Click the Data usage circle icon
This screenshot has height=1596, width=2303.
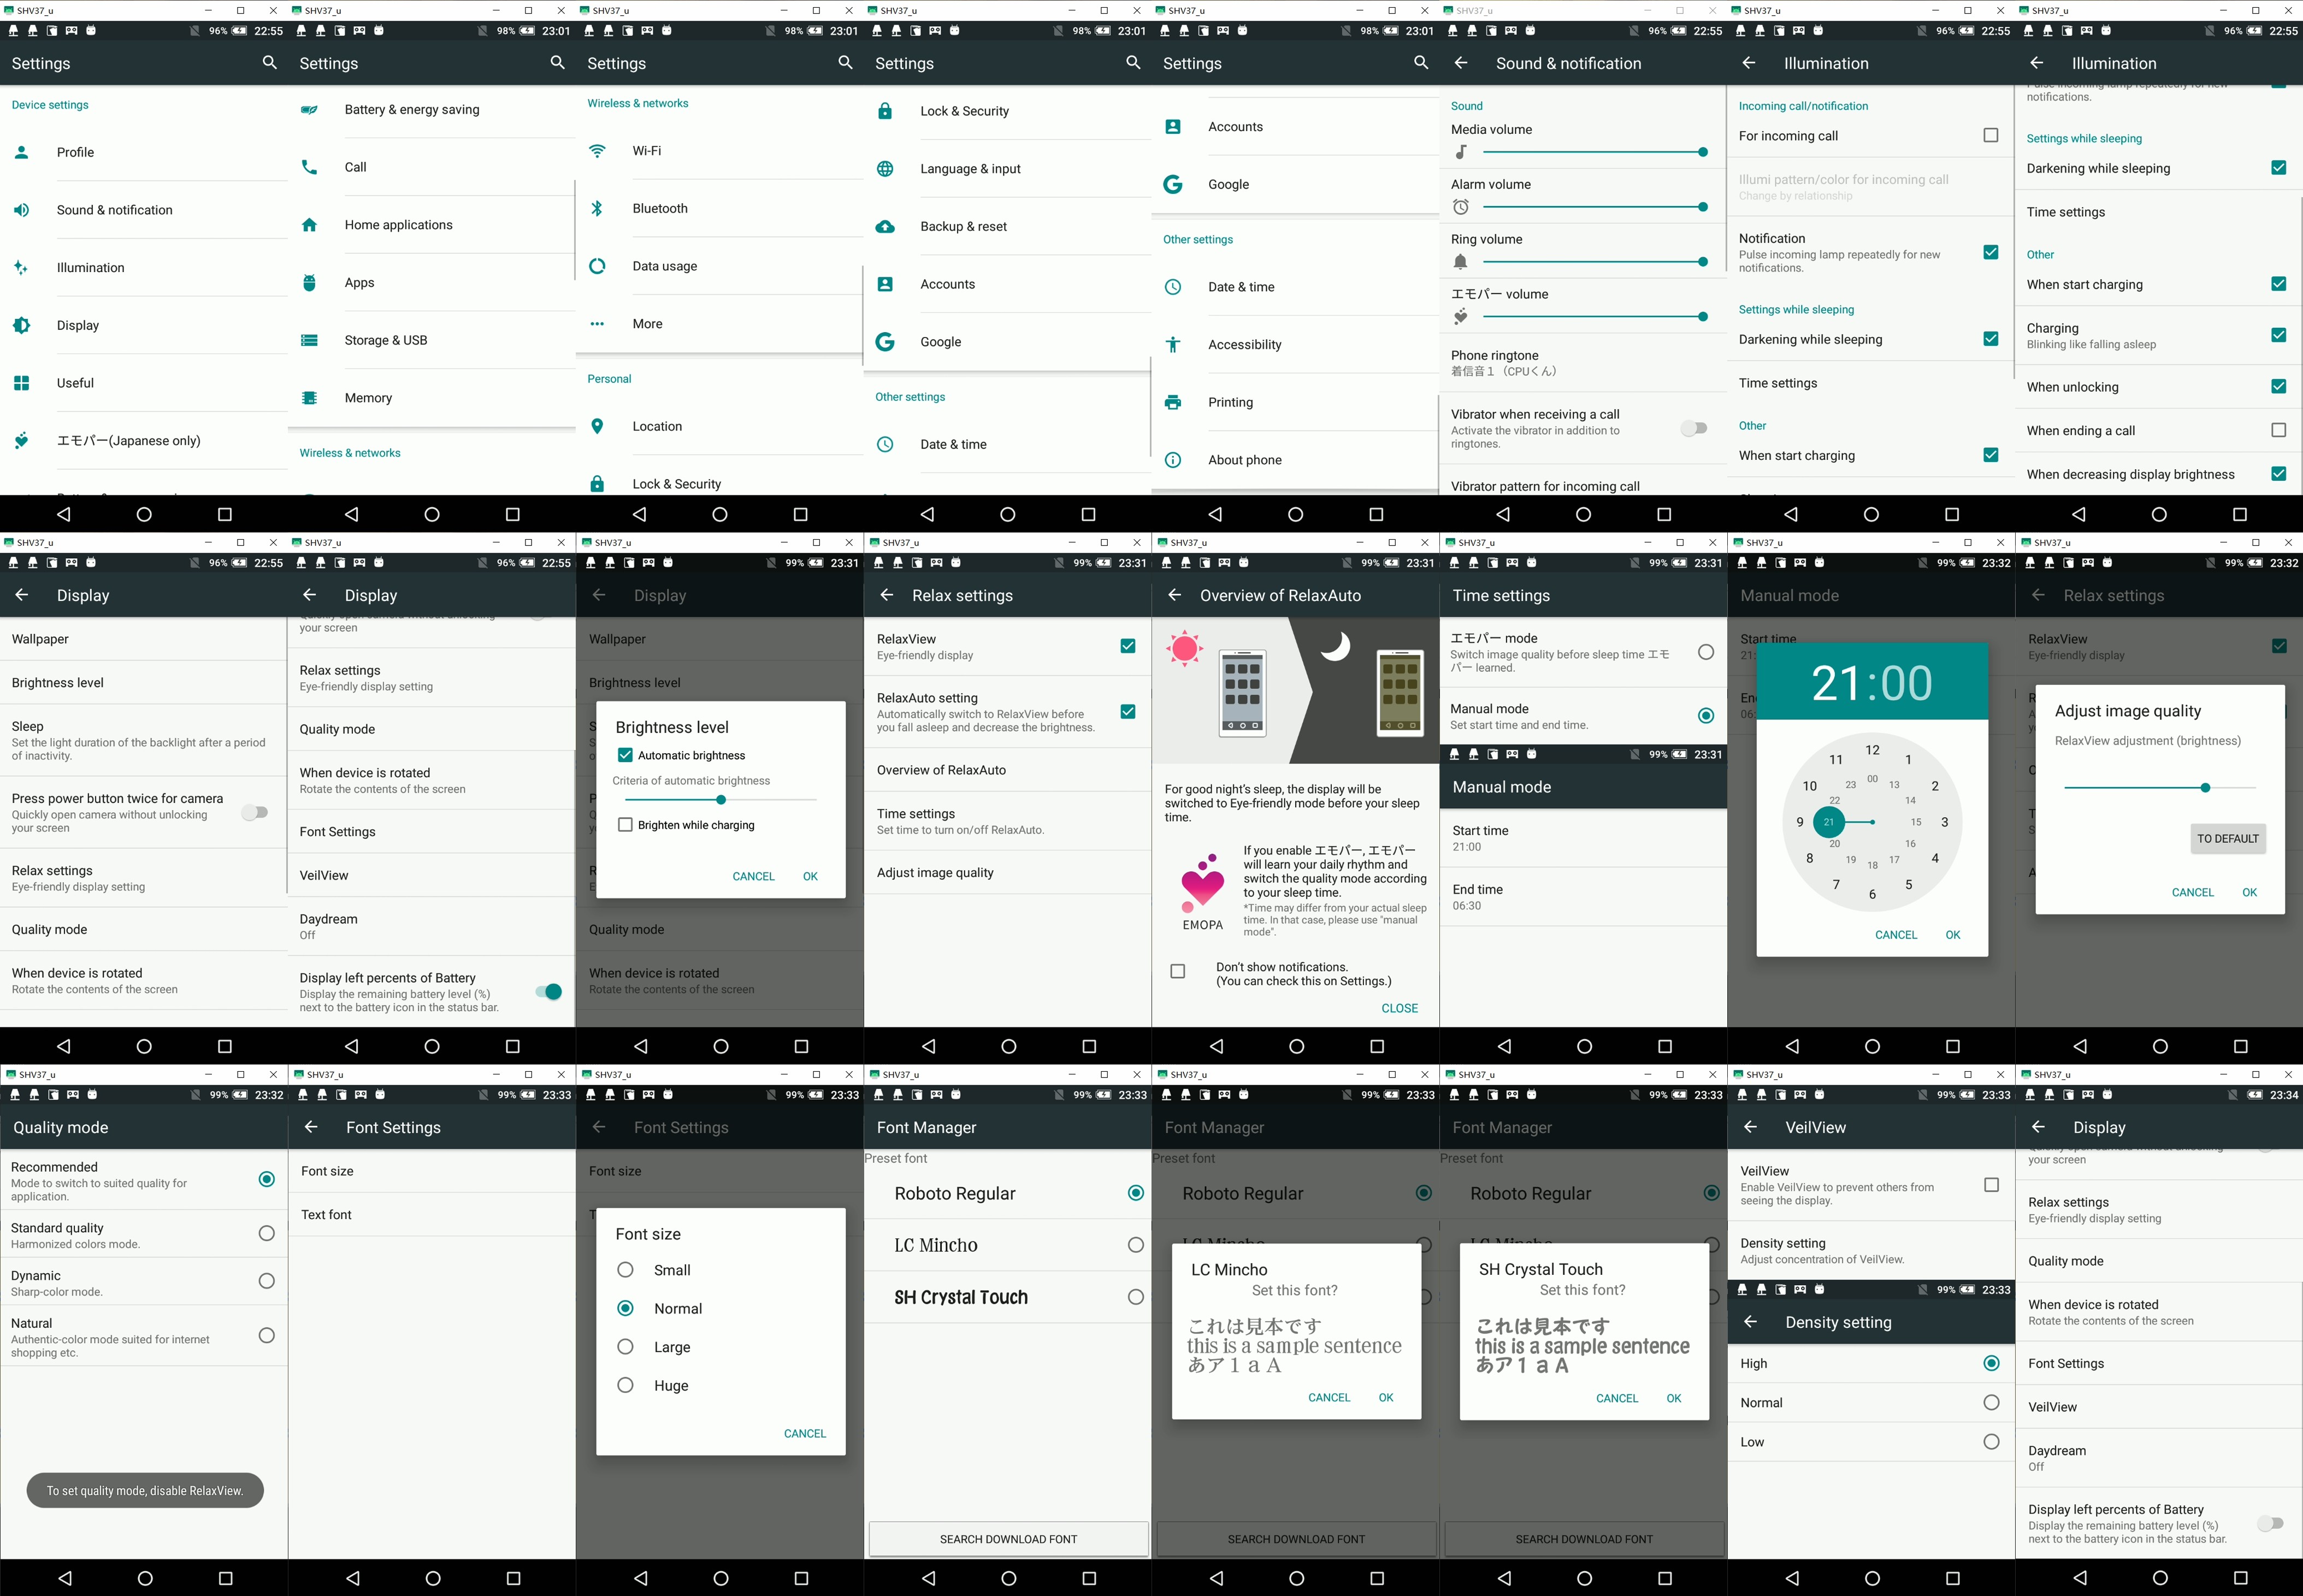coord(597,266)
